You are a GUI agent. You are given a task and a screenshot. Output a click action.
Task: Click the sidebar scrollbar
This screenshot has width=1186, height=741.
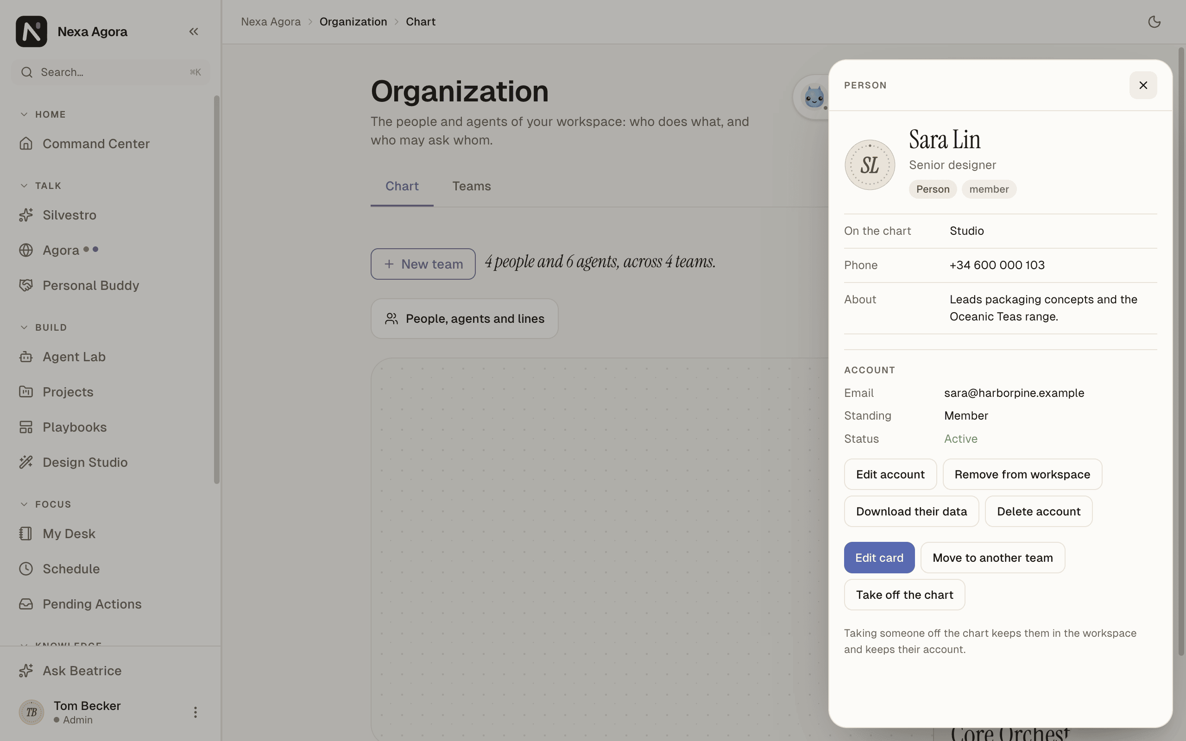[x=217, y=289]
